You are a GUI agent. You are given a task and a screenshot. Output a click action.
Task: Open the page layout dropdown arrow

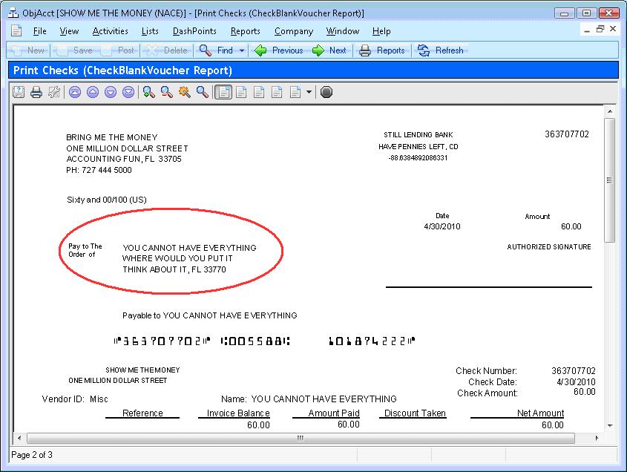click(x=309, y=92)
